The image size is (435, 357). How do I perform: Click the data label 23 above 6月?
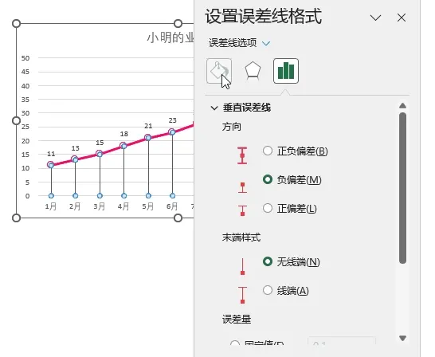[x=173, y=120]
